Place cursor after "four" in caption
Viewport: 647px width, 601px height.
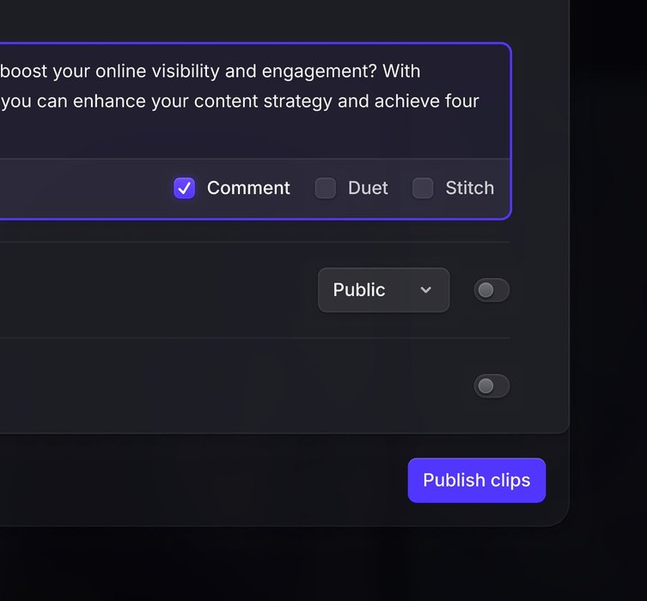479,101
